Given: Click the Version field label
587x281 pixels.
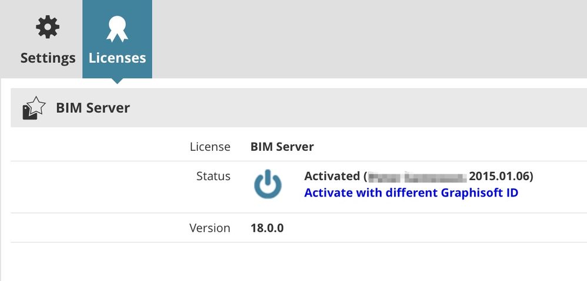Looking at the screenshot, I should 210,228.
